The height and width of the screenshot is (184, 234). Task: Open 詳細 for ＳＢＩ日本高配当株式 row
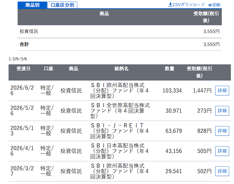click(222, 151)
